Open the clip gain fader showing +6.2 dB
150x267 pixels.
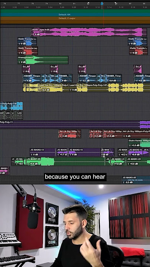(120, 155)
